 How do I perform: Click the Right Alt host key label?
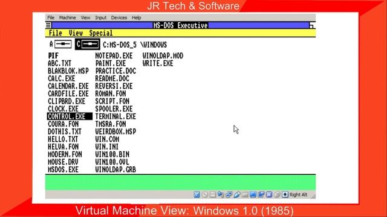[298, 195]
